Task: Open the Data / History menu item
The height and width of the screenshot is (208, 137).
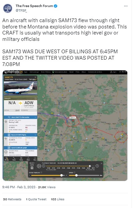Action: [x=46, y=72]
